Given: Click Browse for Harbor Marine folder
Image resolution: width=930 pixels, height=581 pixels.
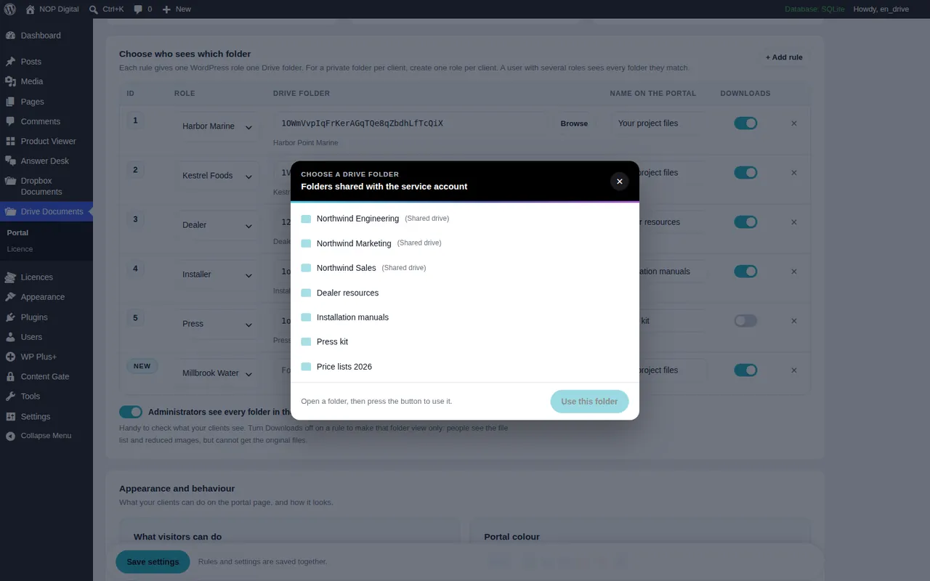Looking at the screenshot, I should pyautogui.click(x=574, y=123).
